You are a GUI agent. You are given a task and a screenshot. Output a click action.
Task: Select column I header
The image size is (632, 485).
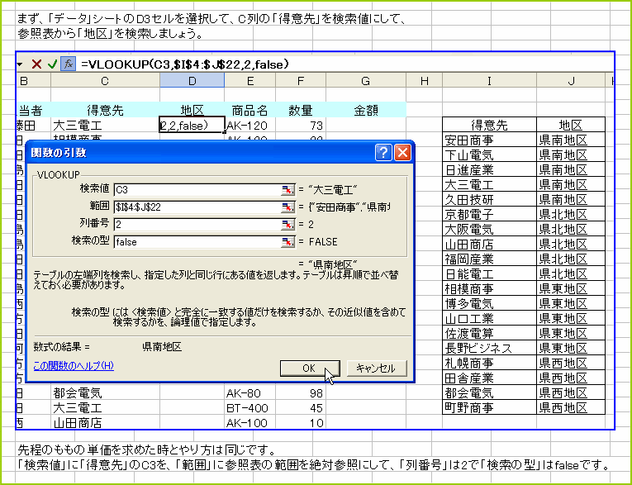click(x=489, y=81)
